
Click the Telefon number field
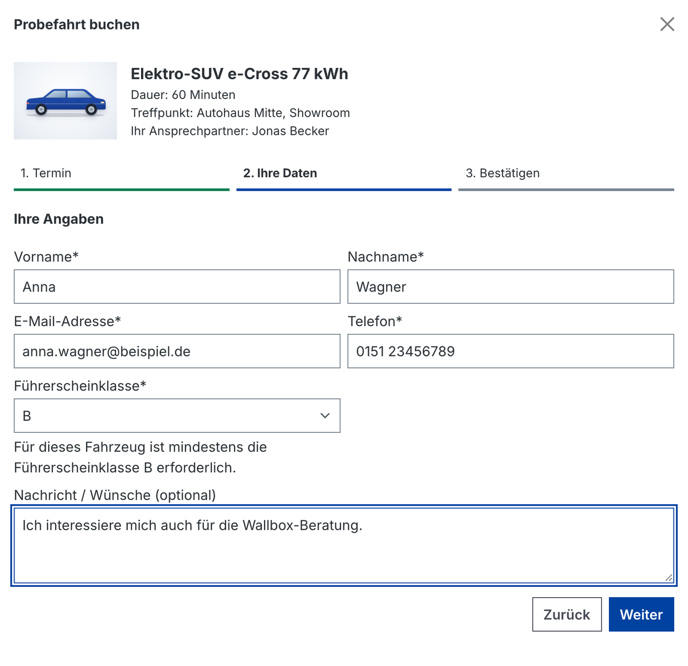click(511, 351)
